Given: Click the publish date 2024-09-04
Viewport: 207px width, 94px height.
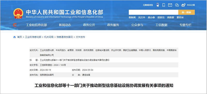Looking at the screenshot, I should [88, 70].
